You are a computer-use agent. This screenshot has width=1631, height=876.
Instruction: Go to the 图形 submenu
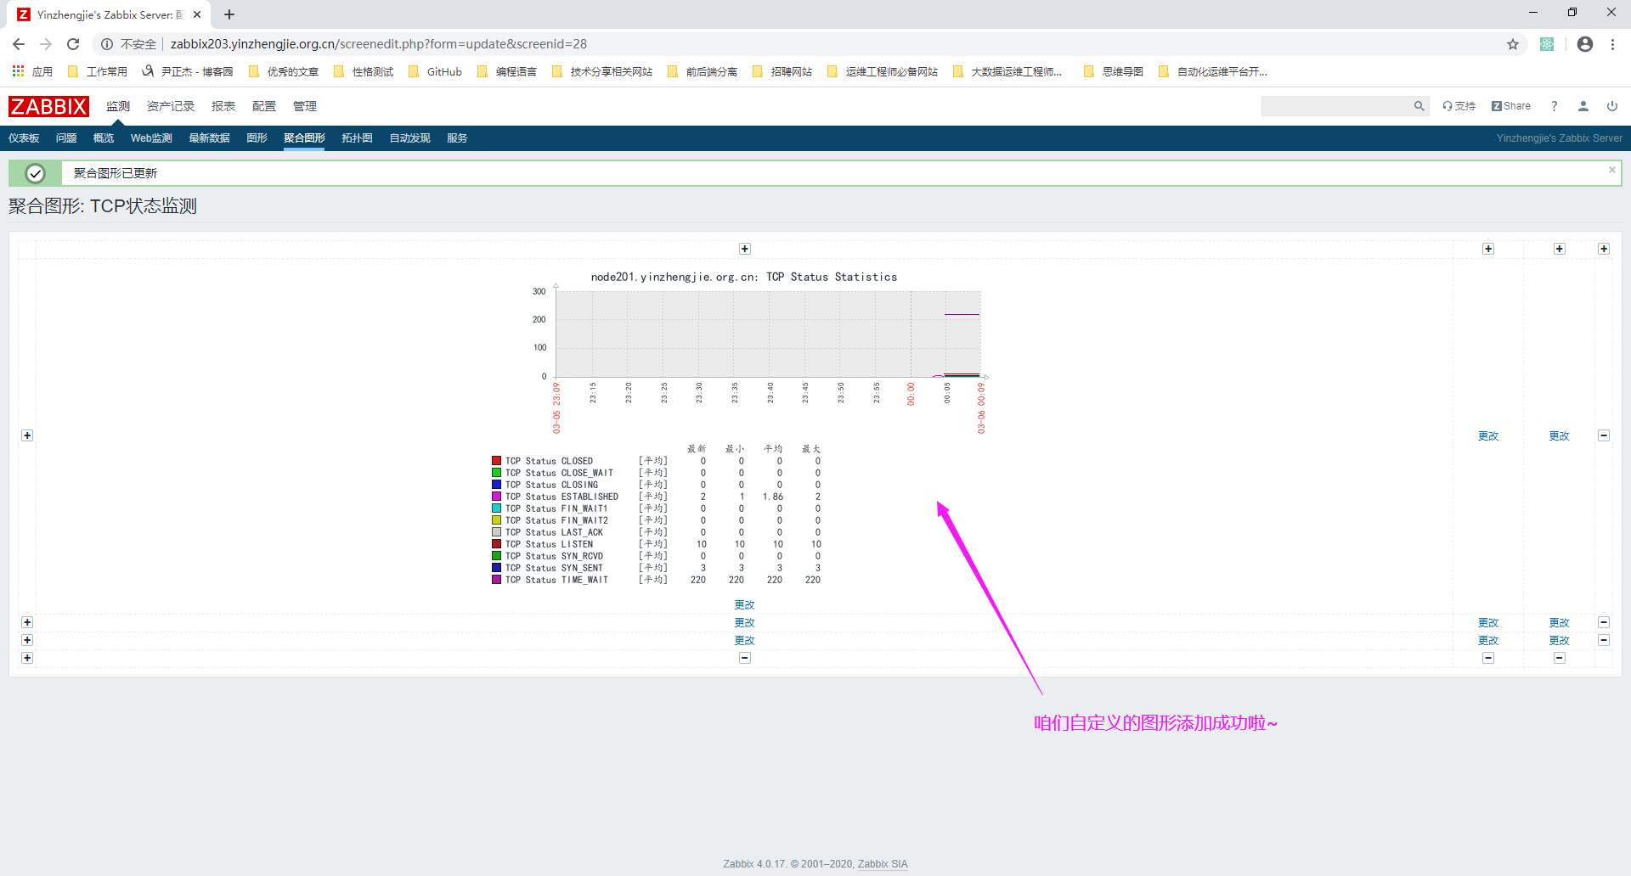(257, 138)
